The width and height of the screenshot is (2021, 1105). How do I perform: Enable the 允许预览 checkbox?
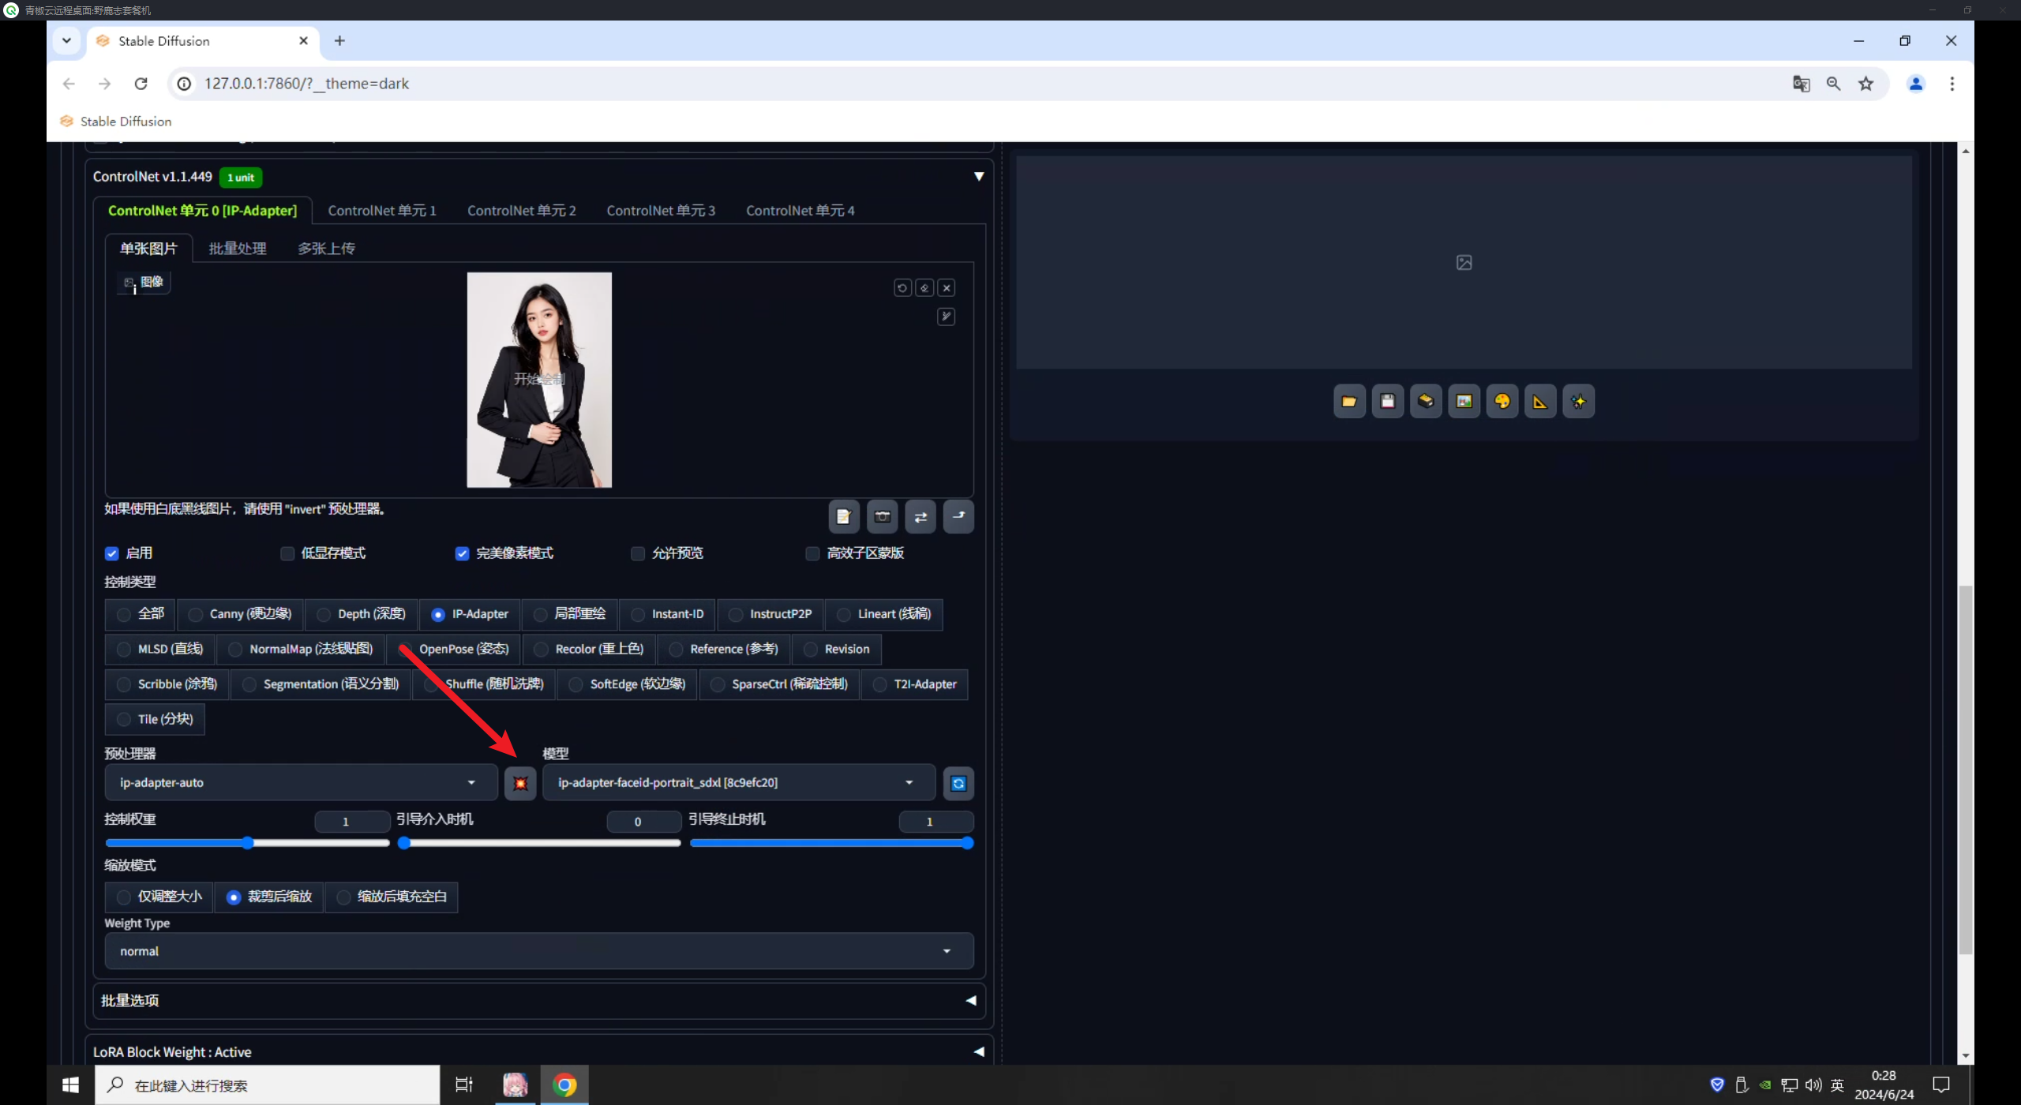click(x=638, y=553)
